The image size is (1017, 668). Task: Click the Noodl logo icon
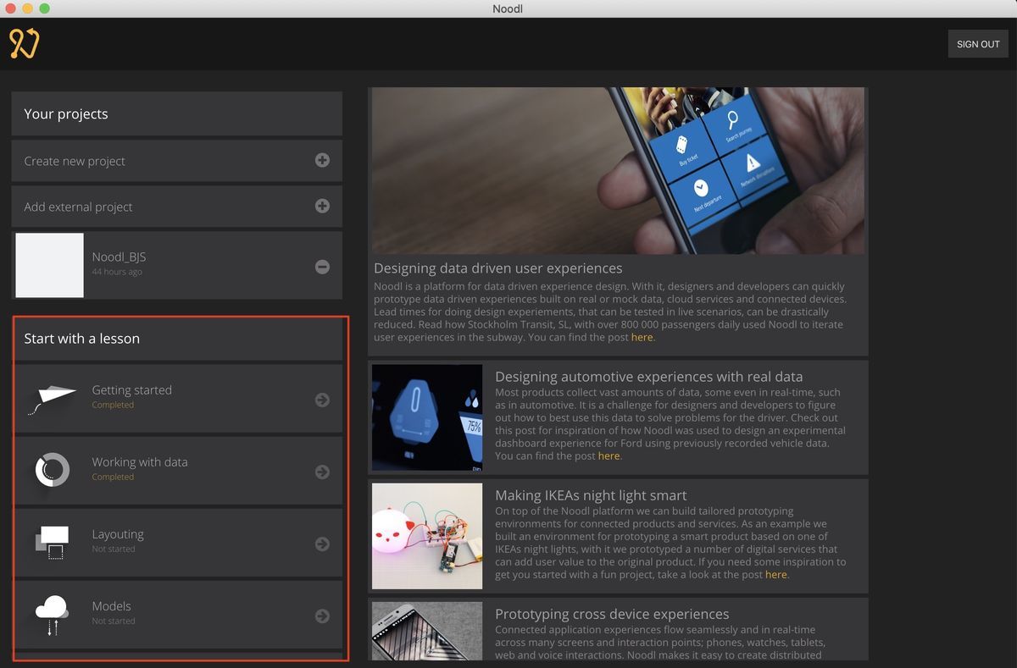25,43
